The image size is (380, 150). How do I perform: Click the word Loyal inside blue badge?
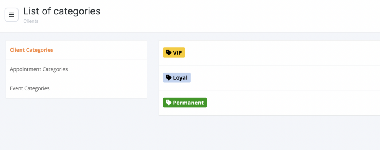(x=180, y=78)
